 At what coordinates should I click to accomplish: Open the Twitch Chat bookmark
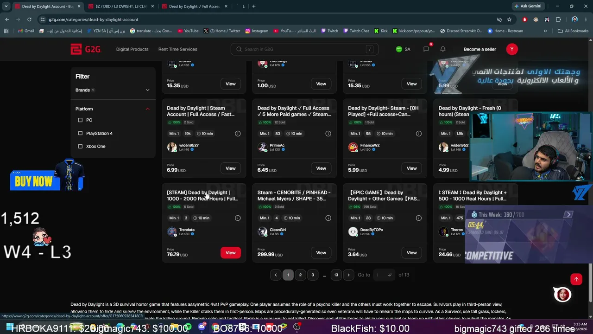tap(356, 31)
